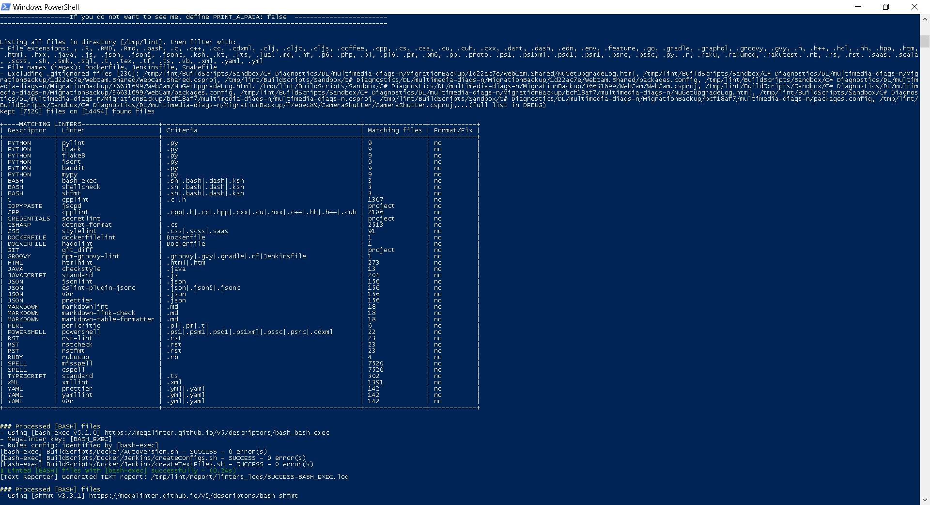Minimize the Windows PowerShell window
930x505 pixels.
coord(858,7)
